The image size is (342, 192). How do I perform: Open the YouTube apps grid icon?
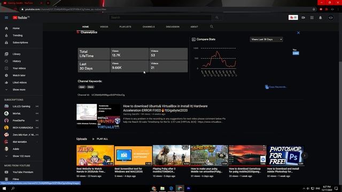312,18
